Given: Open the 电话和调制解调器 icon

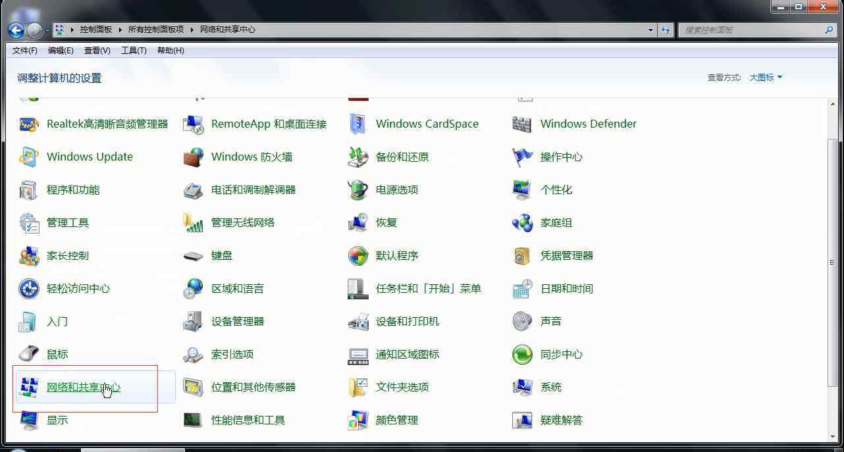Looking at the screenshot, I should point(194,189).
